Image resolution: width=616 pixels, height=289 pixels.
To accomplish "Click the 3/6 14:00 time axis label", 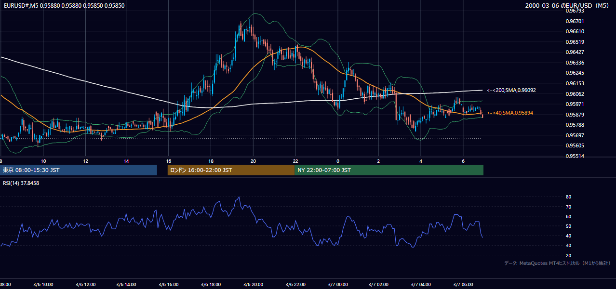I will point(127,285).
